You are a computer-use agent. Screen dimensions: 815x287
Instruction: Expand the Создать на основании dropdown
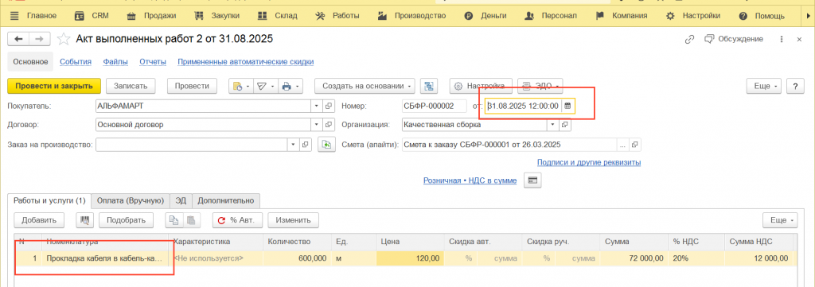pyautogui.click(x=365, y=86)
